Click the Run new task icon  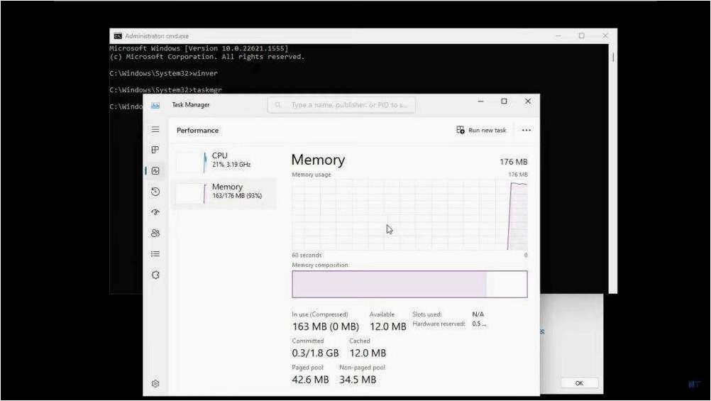(461, 130)
